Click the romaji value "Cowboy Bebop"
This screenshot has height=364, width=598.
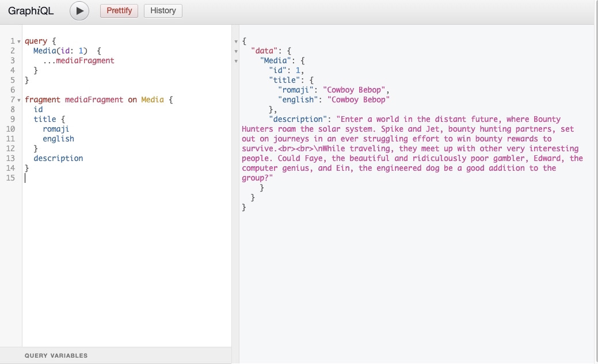[x=354, y=90]
